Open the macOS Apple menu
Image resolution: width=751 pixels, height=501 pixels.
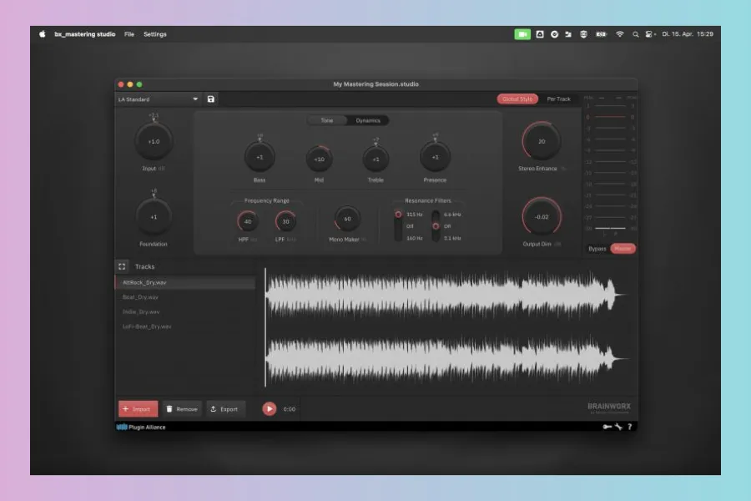pyautogui.click(x=42, y=34)
